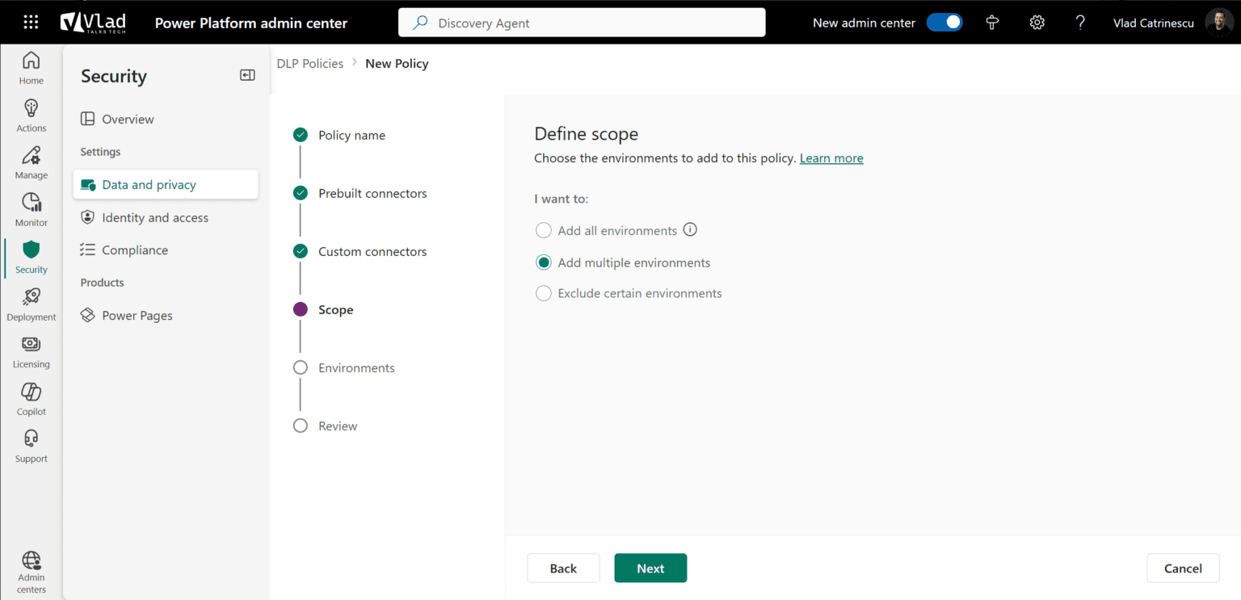Open the Copilot section from the sidebar
This screenshot has width=1241, height=600.
pyautogui.click(x=31, y=397)
